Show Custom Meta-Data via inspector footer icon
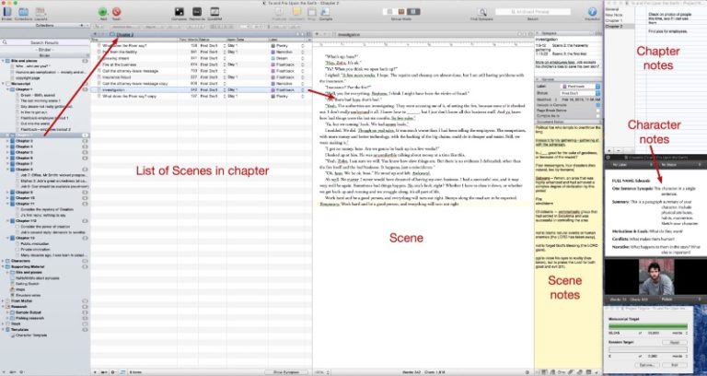This screenshot has width=707, height=376. 572,372
